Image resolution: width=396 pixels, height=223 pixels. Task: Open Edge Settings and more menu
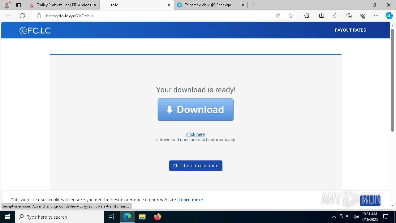point(376,16)
